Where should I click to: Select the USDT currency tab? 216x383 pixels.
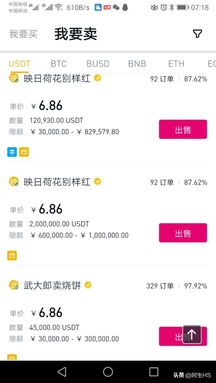(x=20, y=64)
